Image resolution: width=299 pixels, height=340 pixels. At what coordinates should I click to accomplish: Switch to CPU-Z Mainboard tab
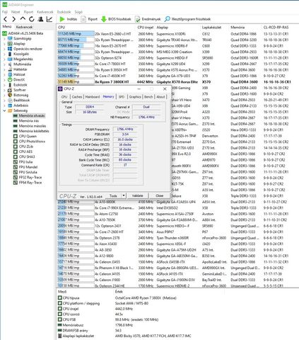click(x=93, y=97)
